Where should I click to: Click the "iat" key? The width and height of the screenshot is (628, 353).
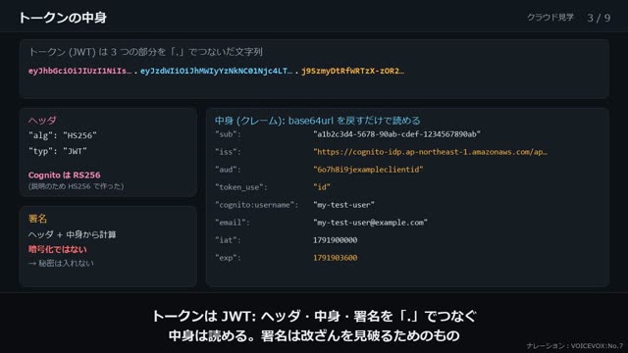(229, 240)
